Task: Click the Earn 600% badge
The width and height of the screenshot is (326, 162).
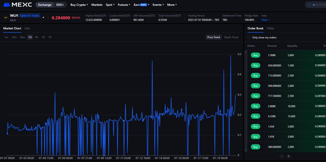Action: (x=144, y=5)
